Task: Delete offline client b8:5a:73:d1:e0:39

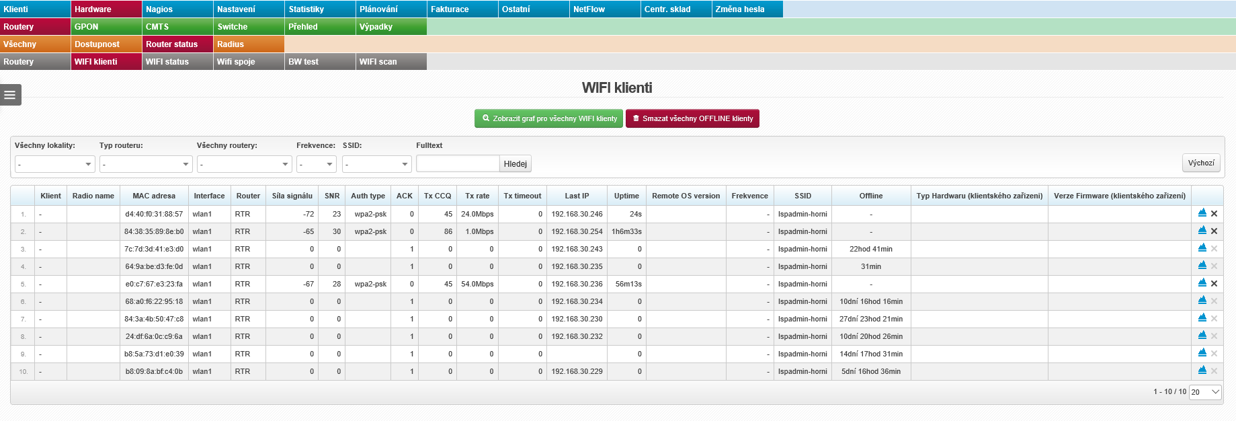Action: 1214,354
